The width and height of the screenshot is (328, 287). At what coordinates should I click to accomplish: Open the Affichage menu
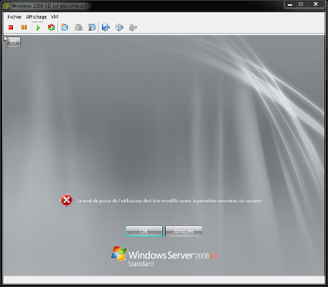click(x=37, y=17)
